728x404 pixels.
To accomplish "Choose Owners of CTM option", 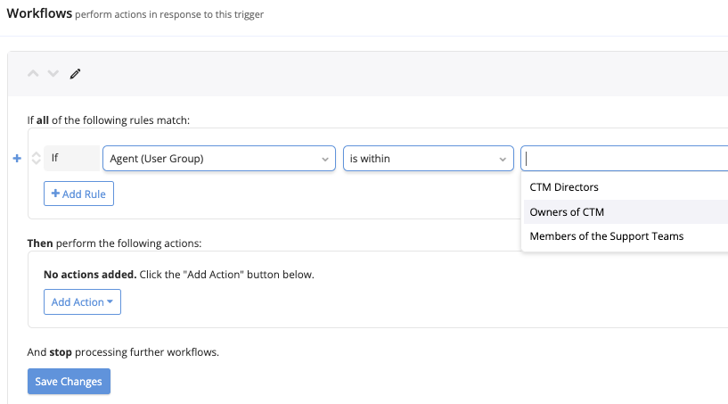I will 567,212.
